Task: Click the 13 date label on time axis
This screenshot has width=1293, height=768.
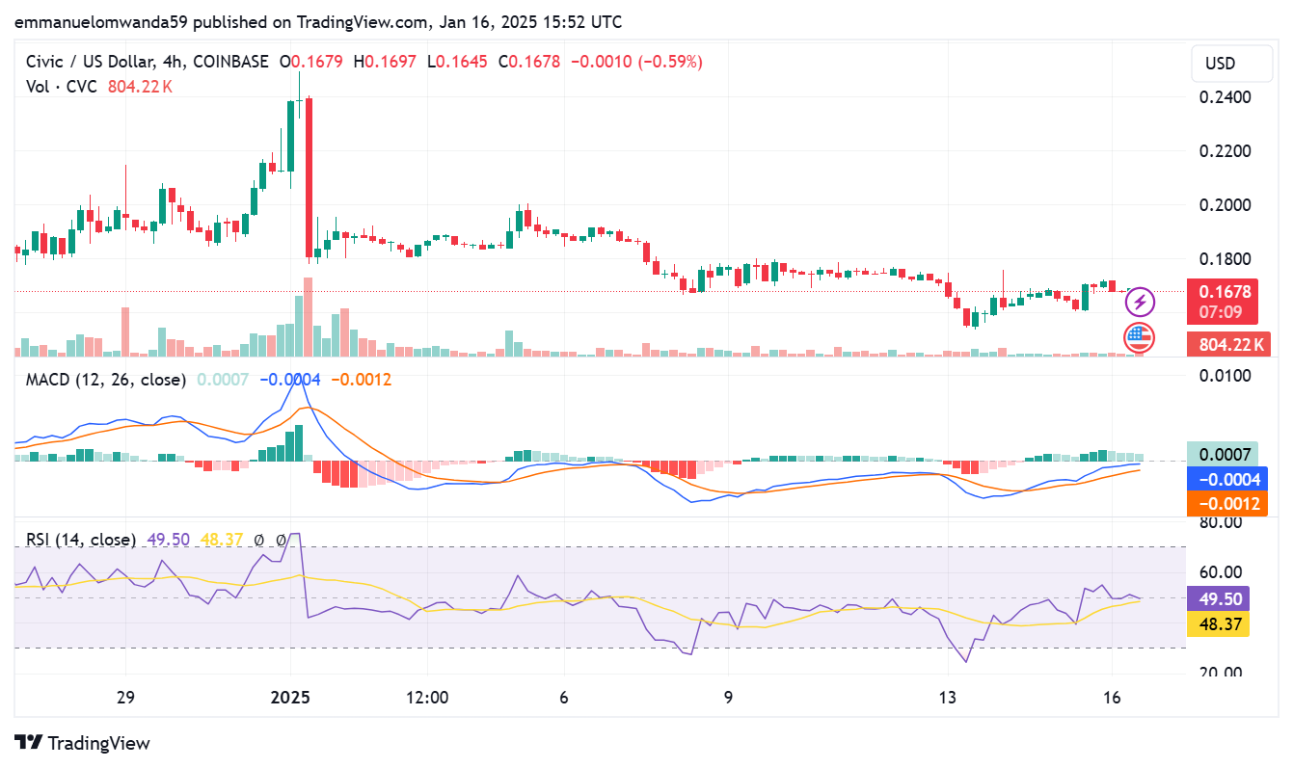Action: pos(948,697)
